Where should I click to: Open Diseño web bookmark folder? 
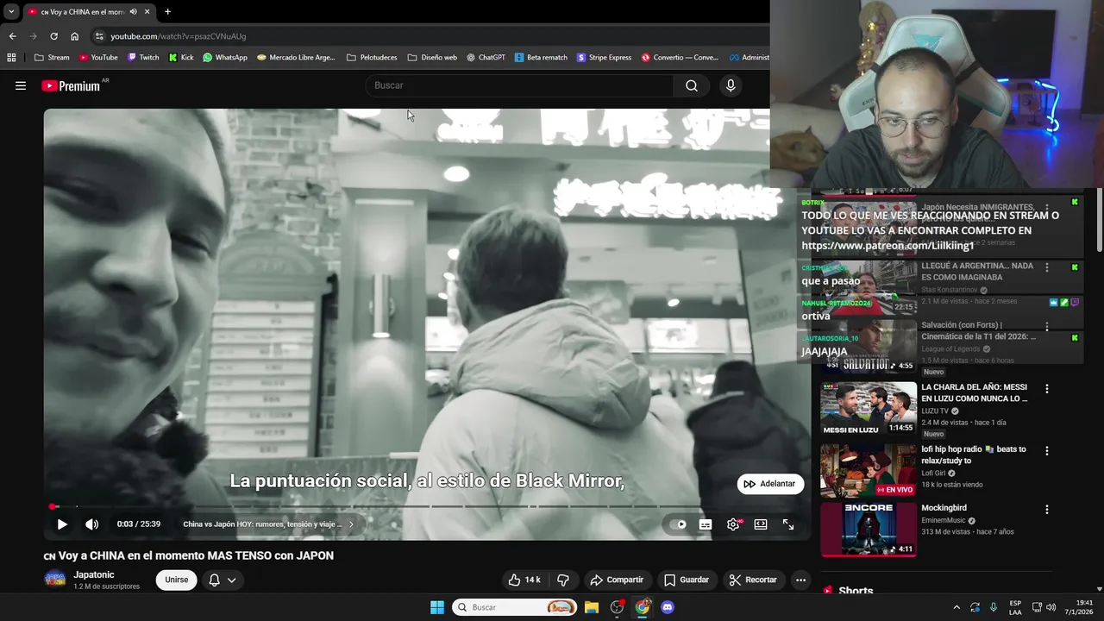432,58
